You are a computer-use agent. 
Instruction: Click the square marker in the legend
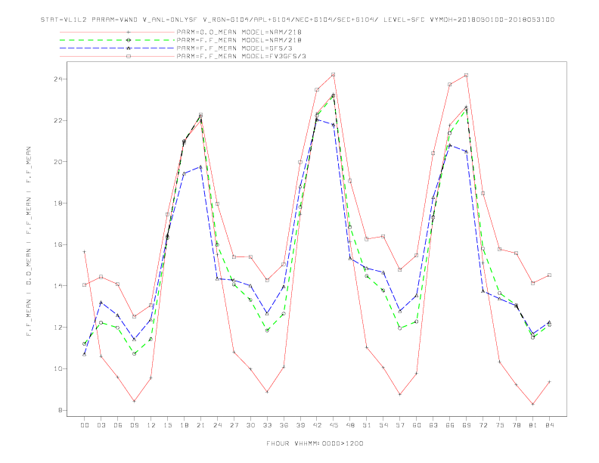click(x=129, y=56)
